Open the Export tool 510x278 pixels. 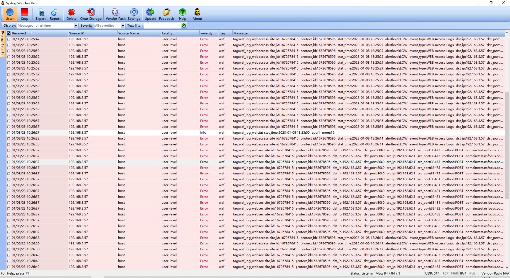point(41,14)
